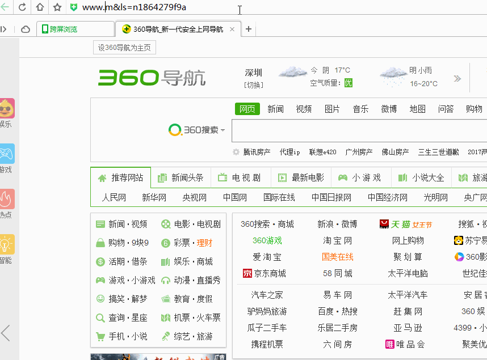Screen dimensions: 487x360
Task: Open 360游戏 green link
Action: [267, 240]
